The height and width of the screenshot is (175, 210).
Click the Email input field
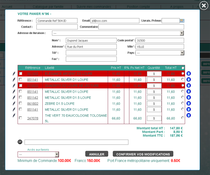point(114,21)
